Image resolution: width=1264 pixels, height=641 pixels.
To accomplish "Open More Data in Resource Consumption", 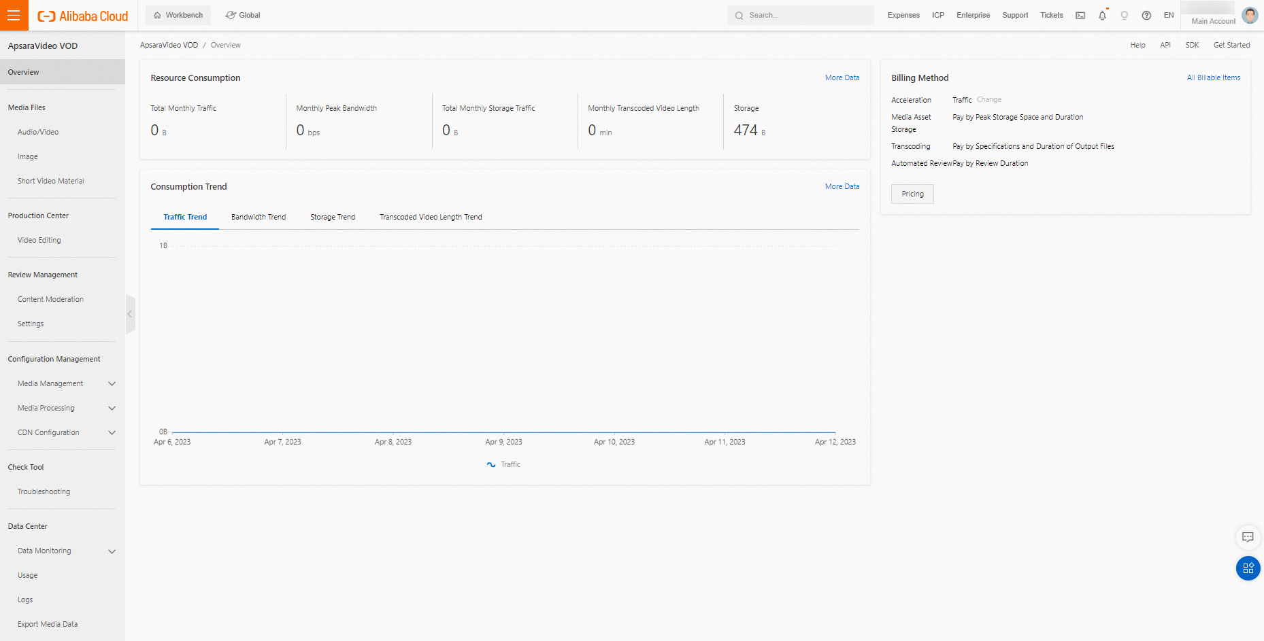I will click(x=842, y=77).
